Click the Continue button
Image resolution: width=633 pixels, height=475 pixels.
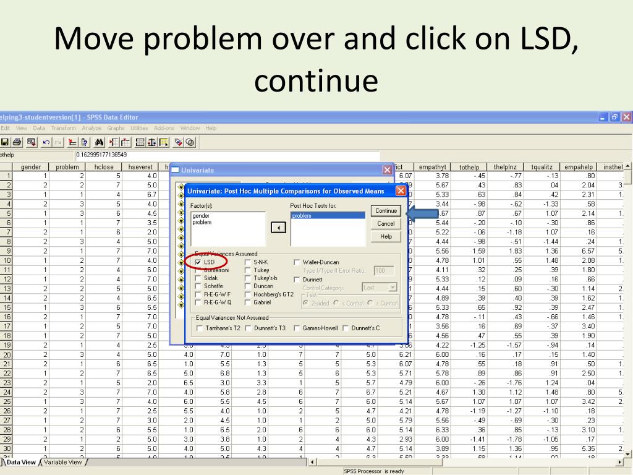(x=386, y=211)
